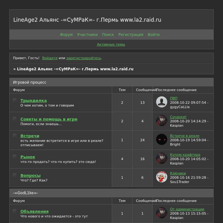Open the Объявления forum

pos(34,212)
